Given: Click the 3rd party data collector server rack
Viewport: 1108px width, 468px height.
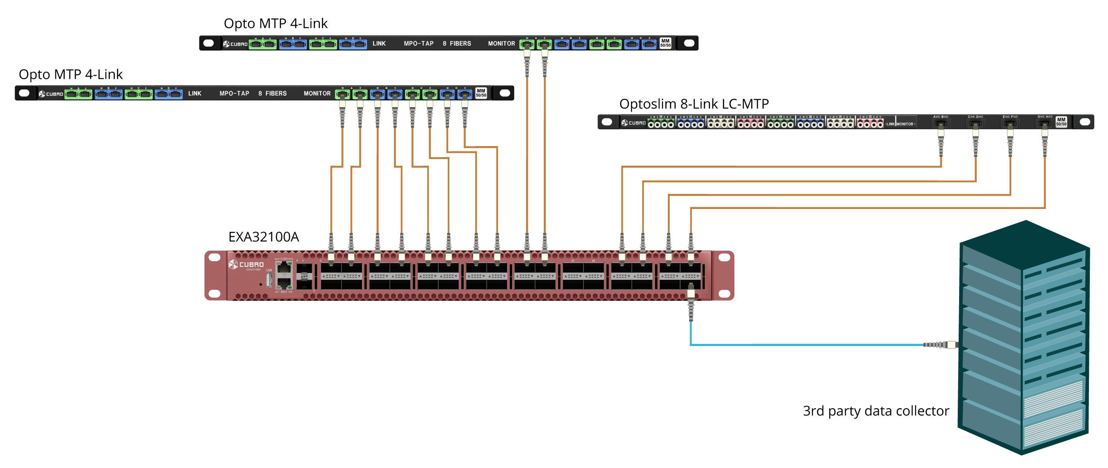Looking at the screenshot, I should [1023, 338].
